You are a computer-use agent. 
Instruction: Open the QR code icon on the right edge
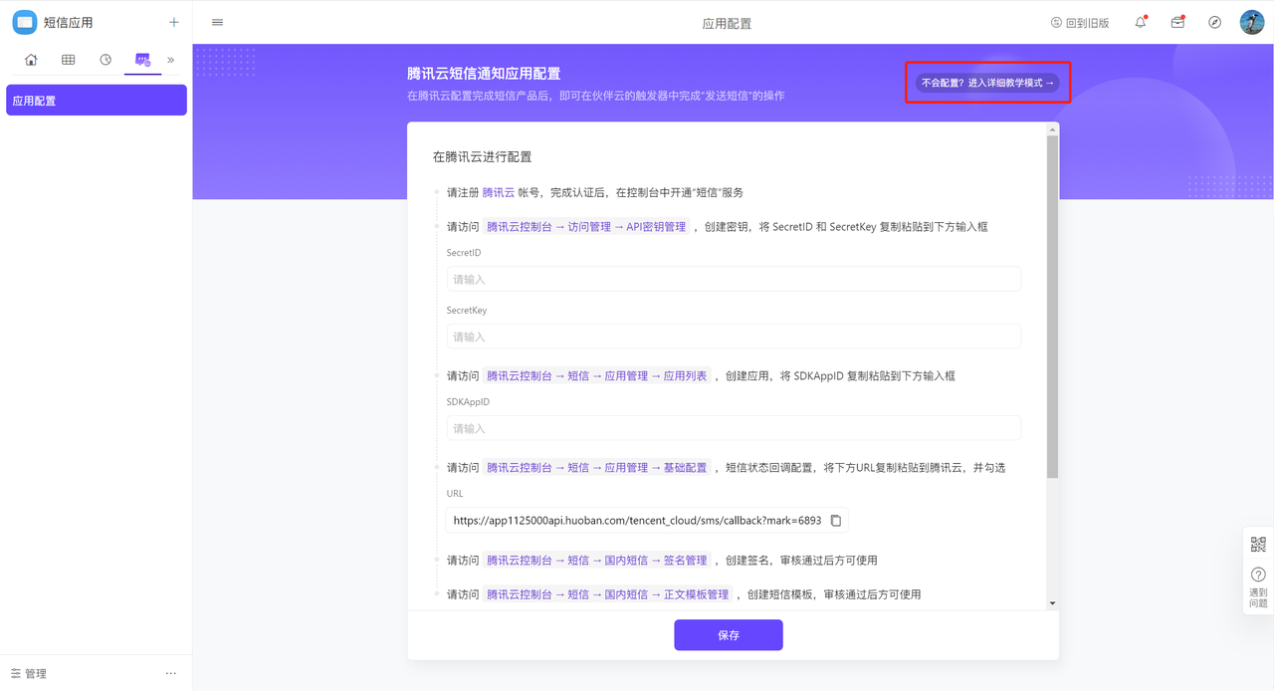1258,545
